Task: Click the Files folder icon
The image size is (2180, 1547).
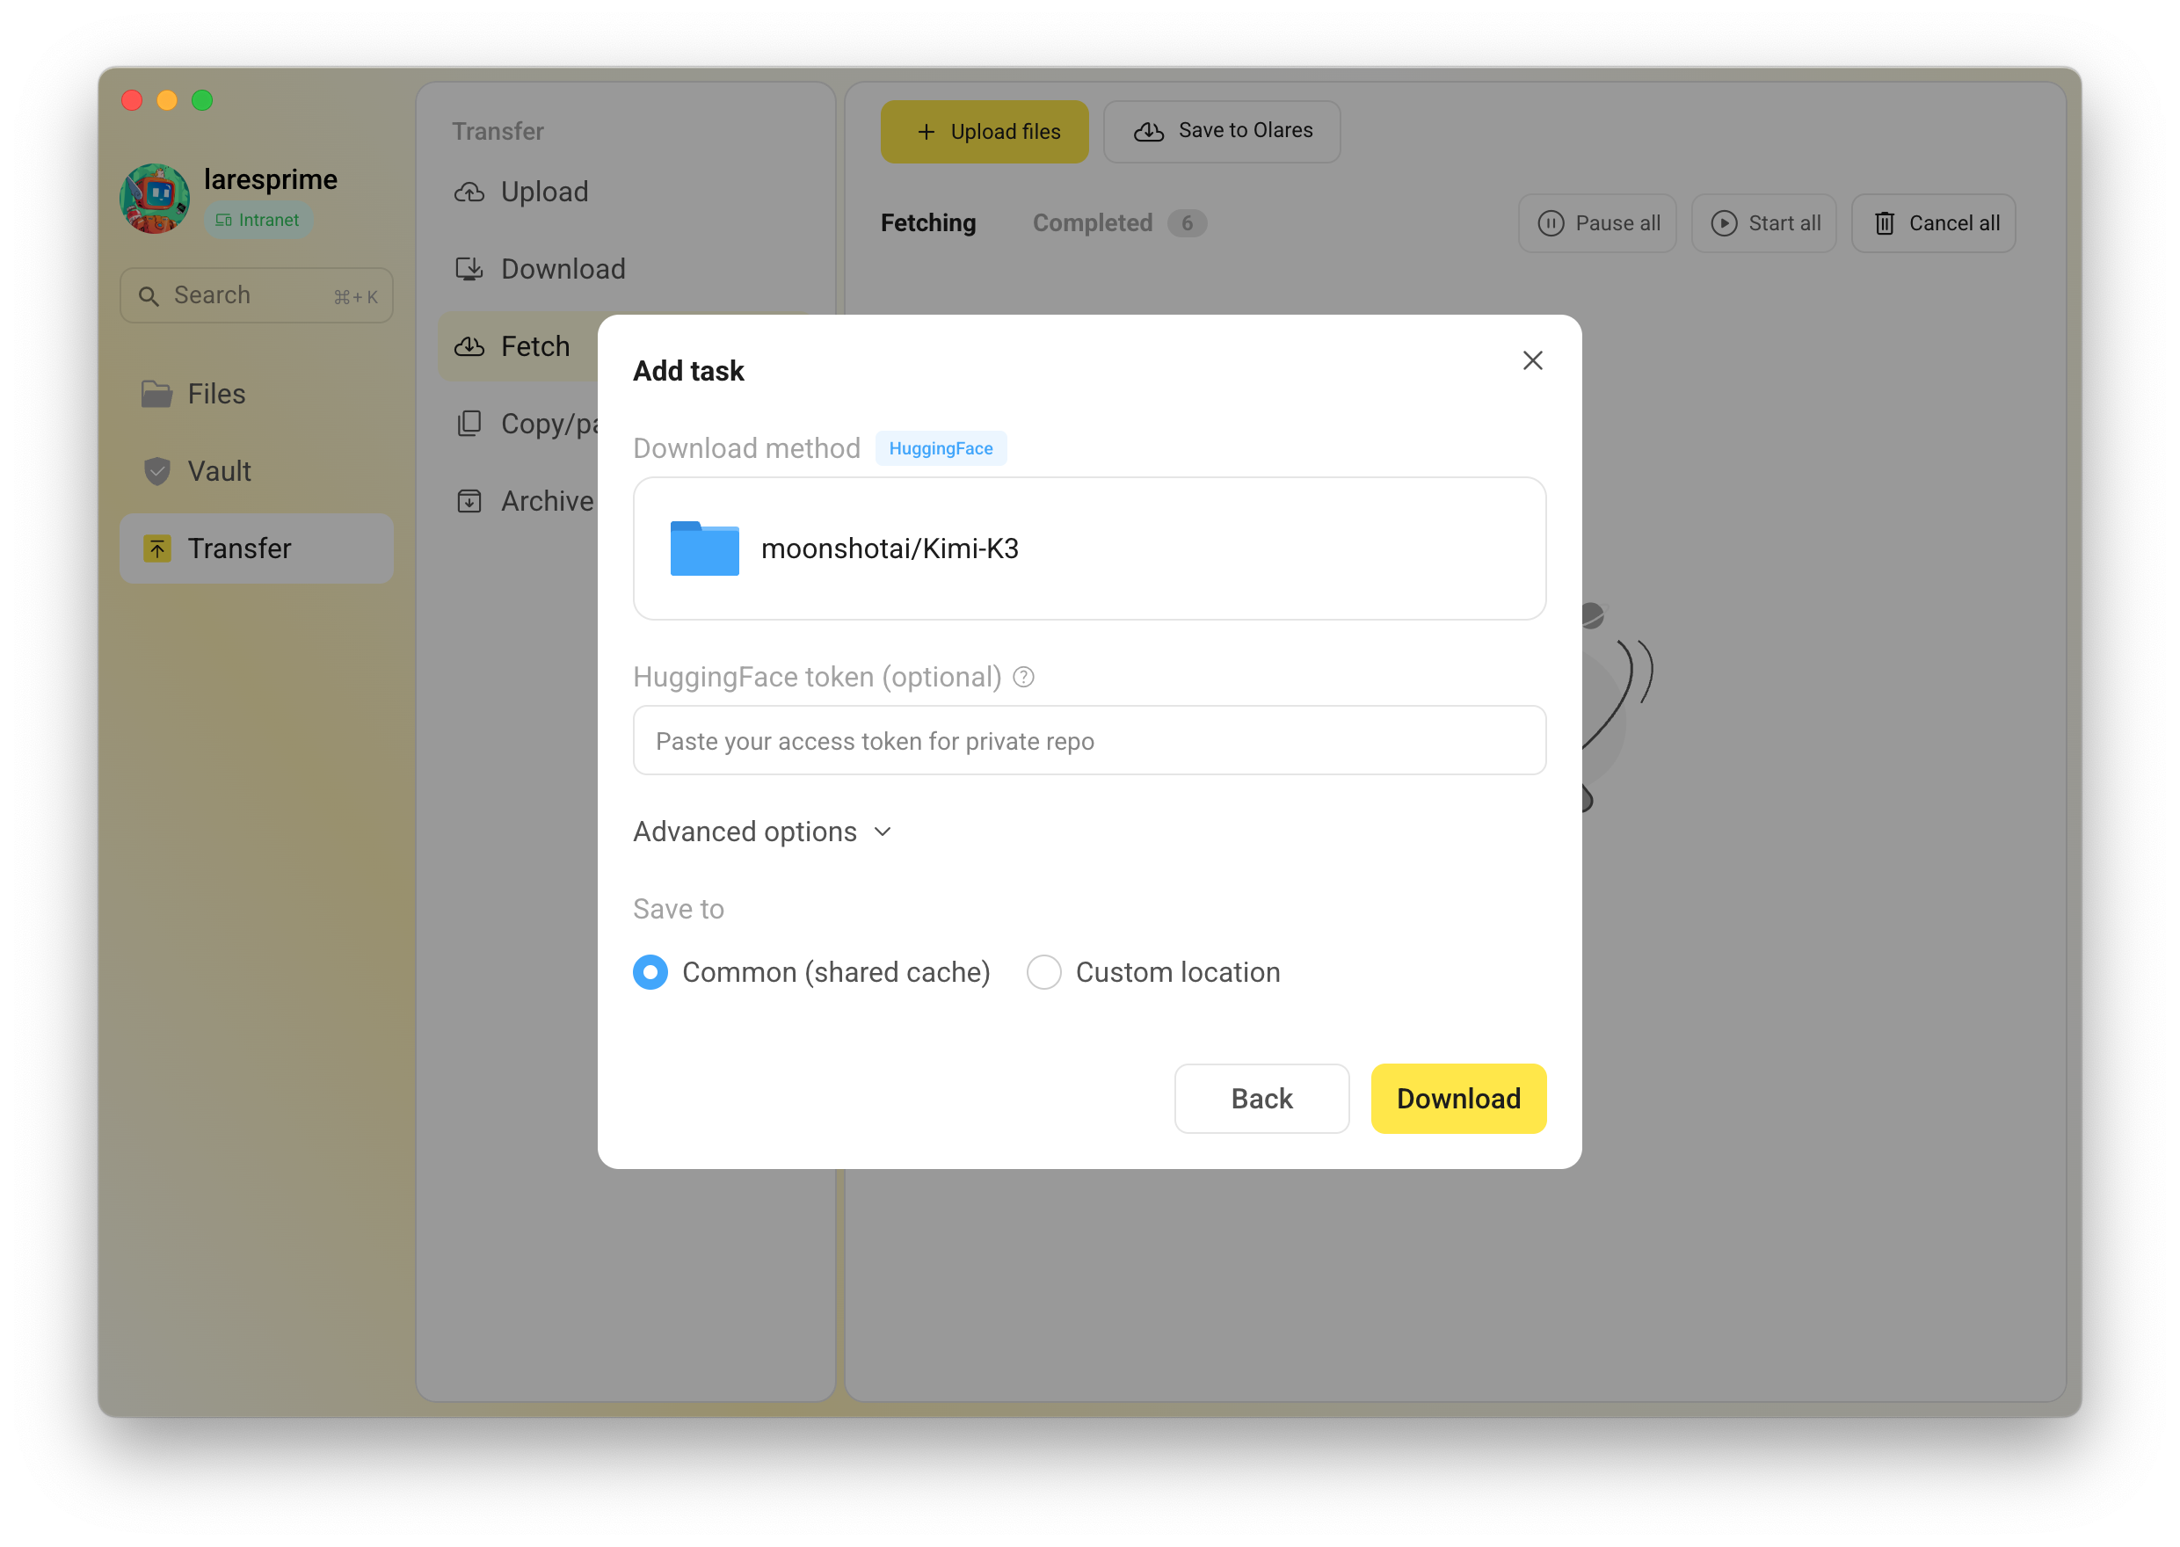Action: [x=156, y=394]
